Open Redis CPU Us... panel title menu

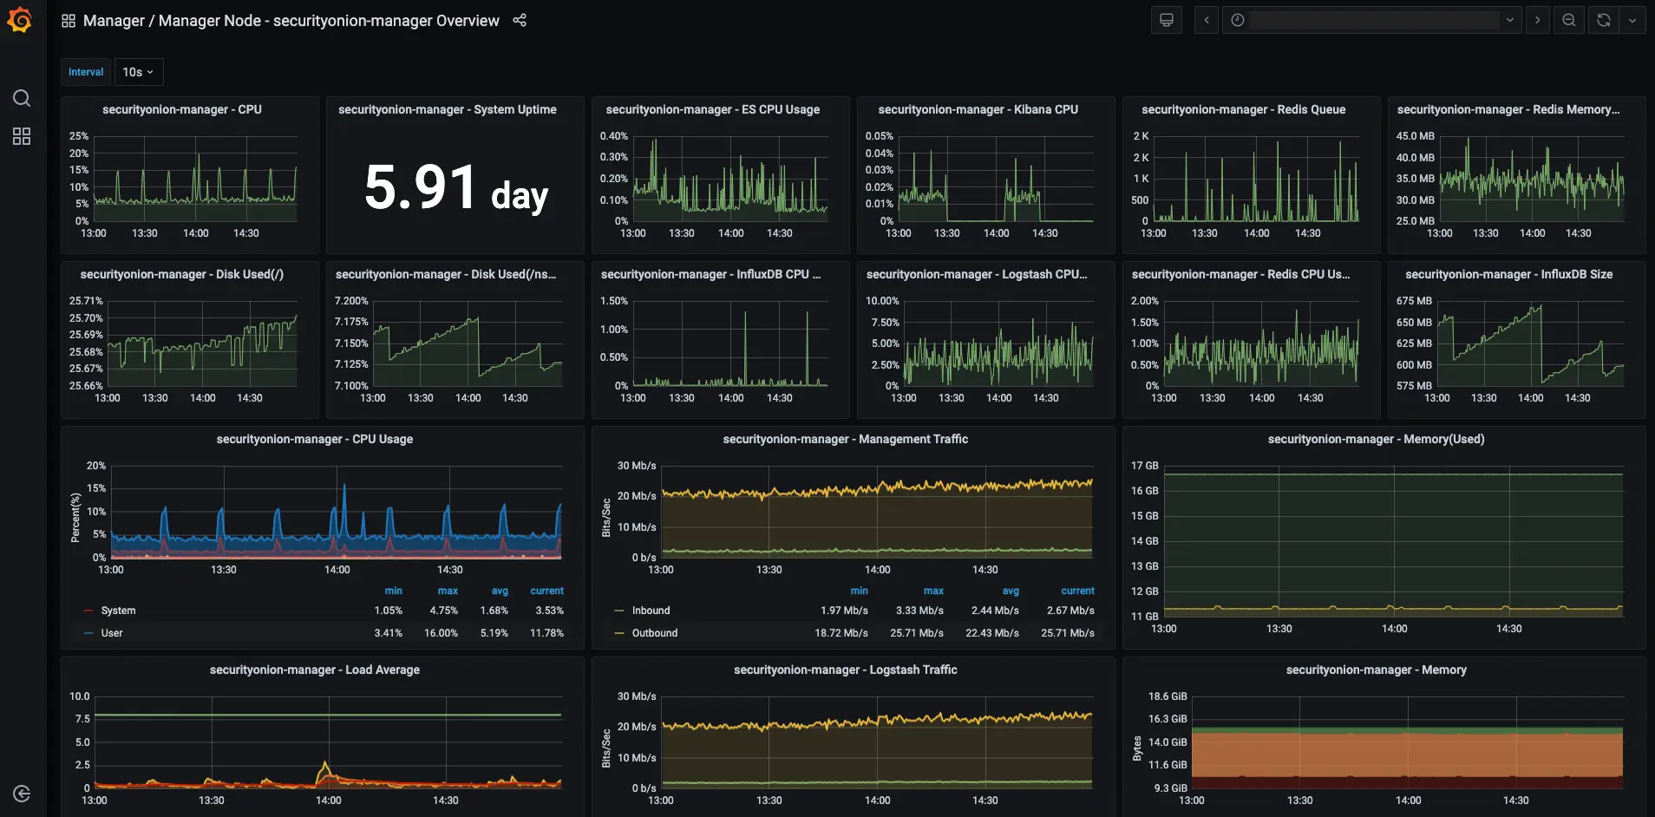click(x=1241, y=274)
